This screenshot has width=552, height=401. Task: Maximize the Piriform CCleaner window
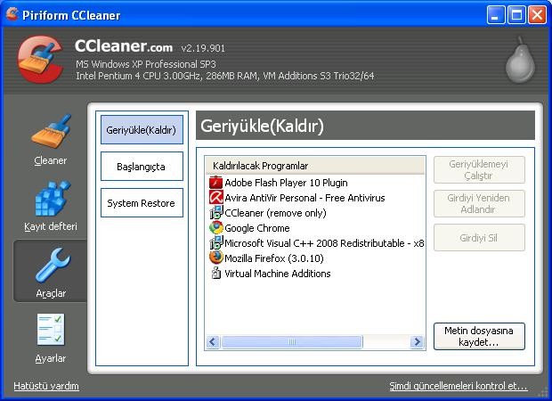[516, 15]
